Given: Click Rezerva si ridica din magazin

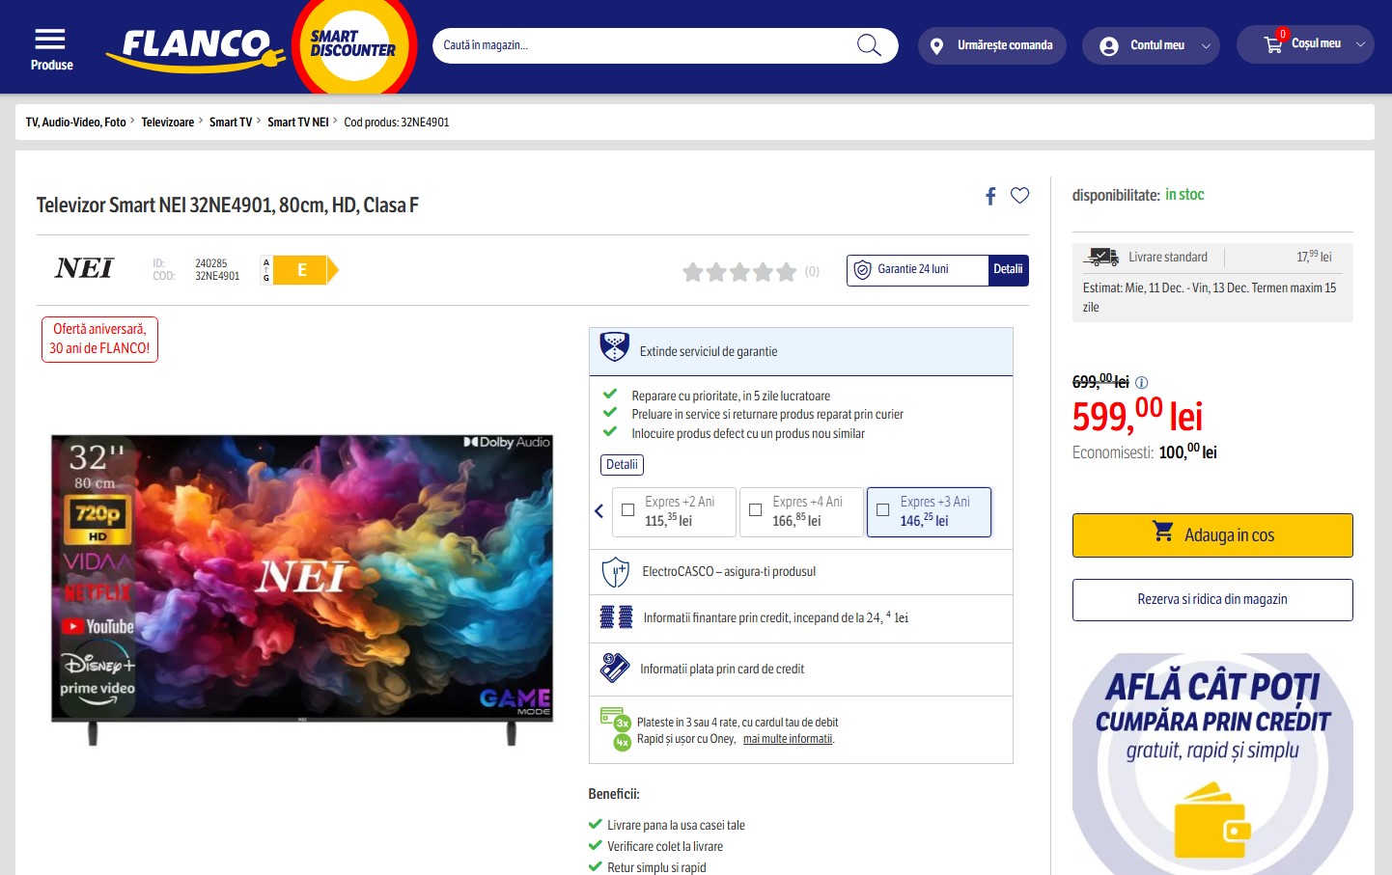Looking at the screenshot, I should point(1212,600).
